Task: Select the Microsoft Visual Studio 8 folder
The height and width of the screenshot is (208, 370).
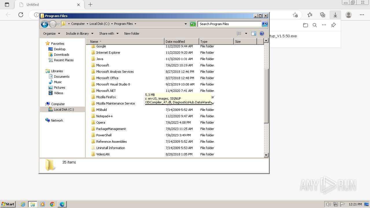Action: [x=113, y=84]
